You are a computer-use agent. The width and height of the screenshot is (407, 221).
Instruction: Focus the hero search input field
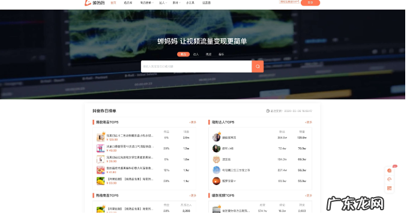click(196, 66)
